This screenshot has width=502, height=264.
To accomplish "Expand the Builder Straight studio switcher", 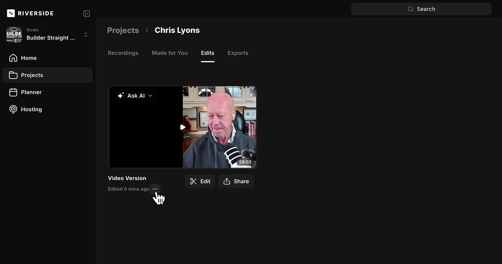I will click(86, 34).
